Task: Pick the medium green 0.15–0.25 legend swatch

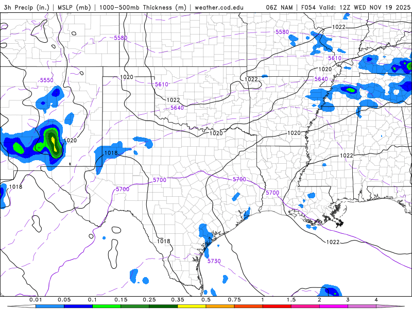Action: (135, 306)
